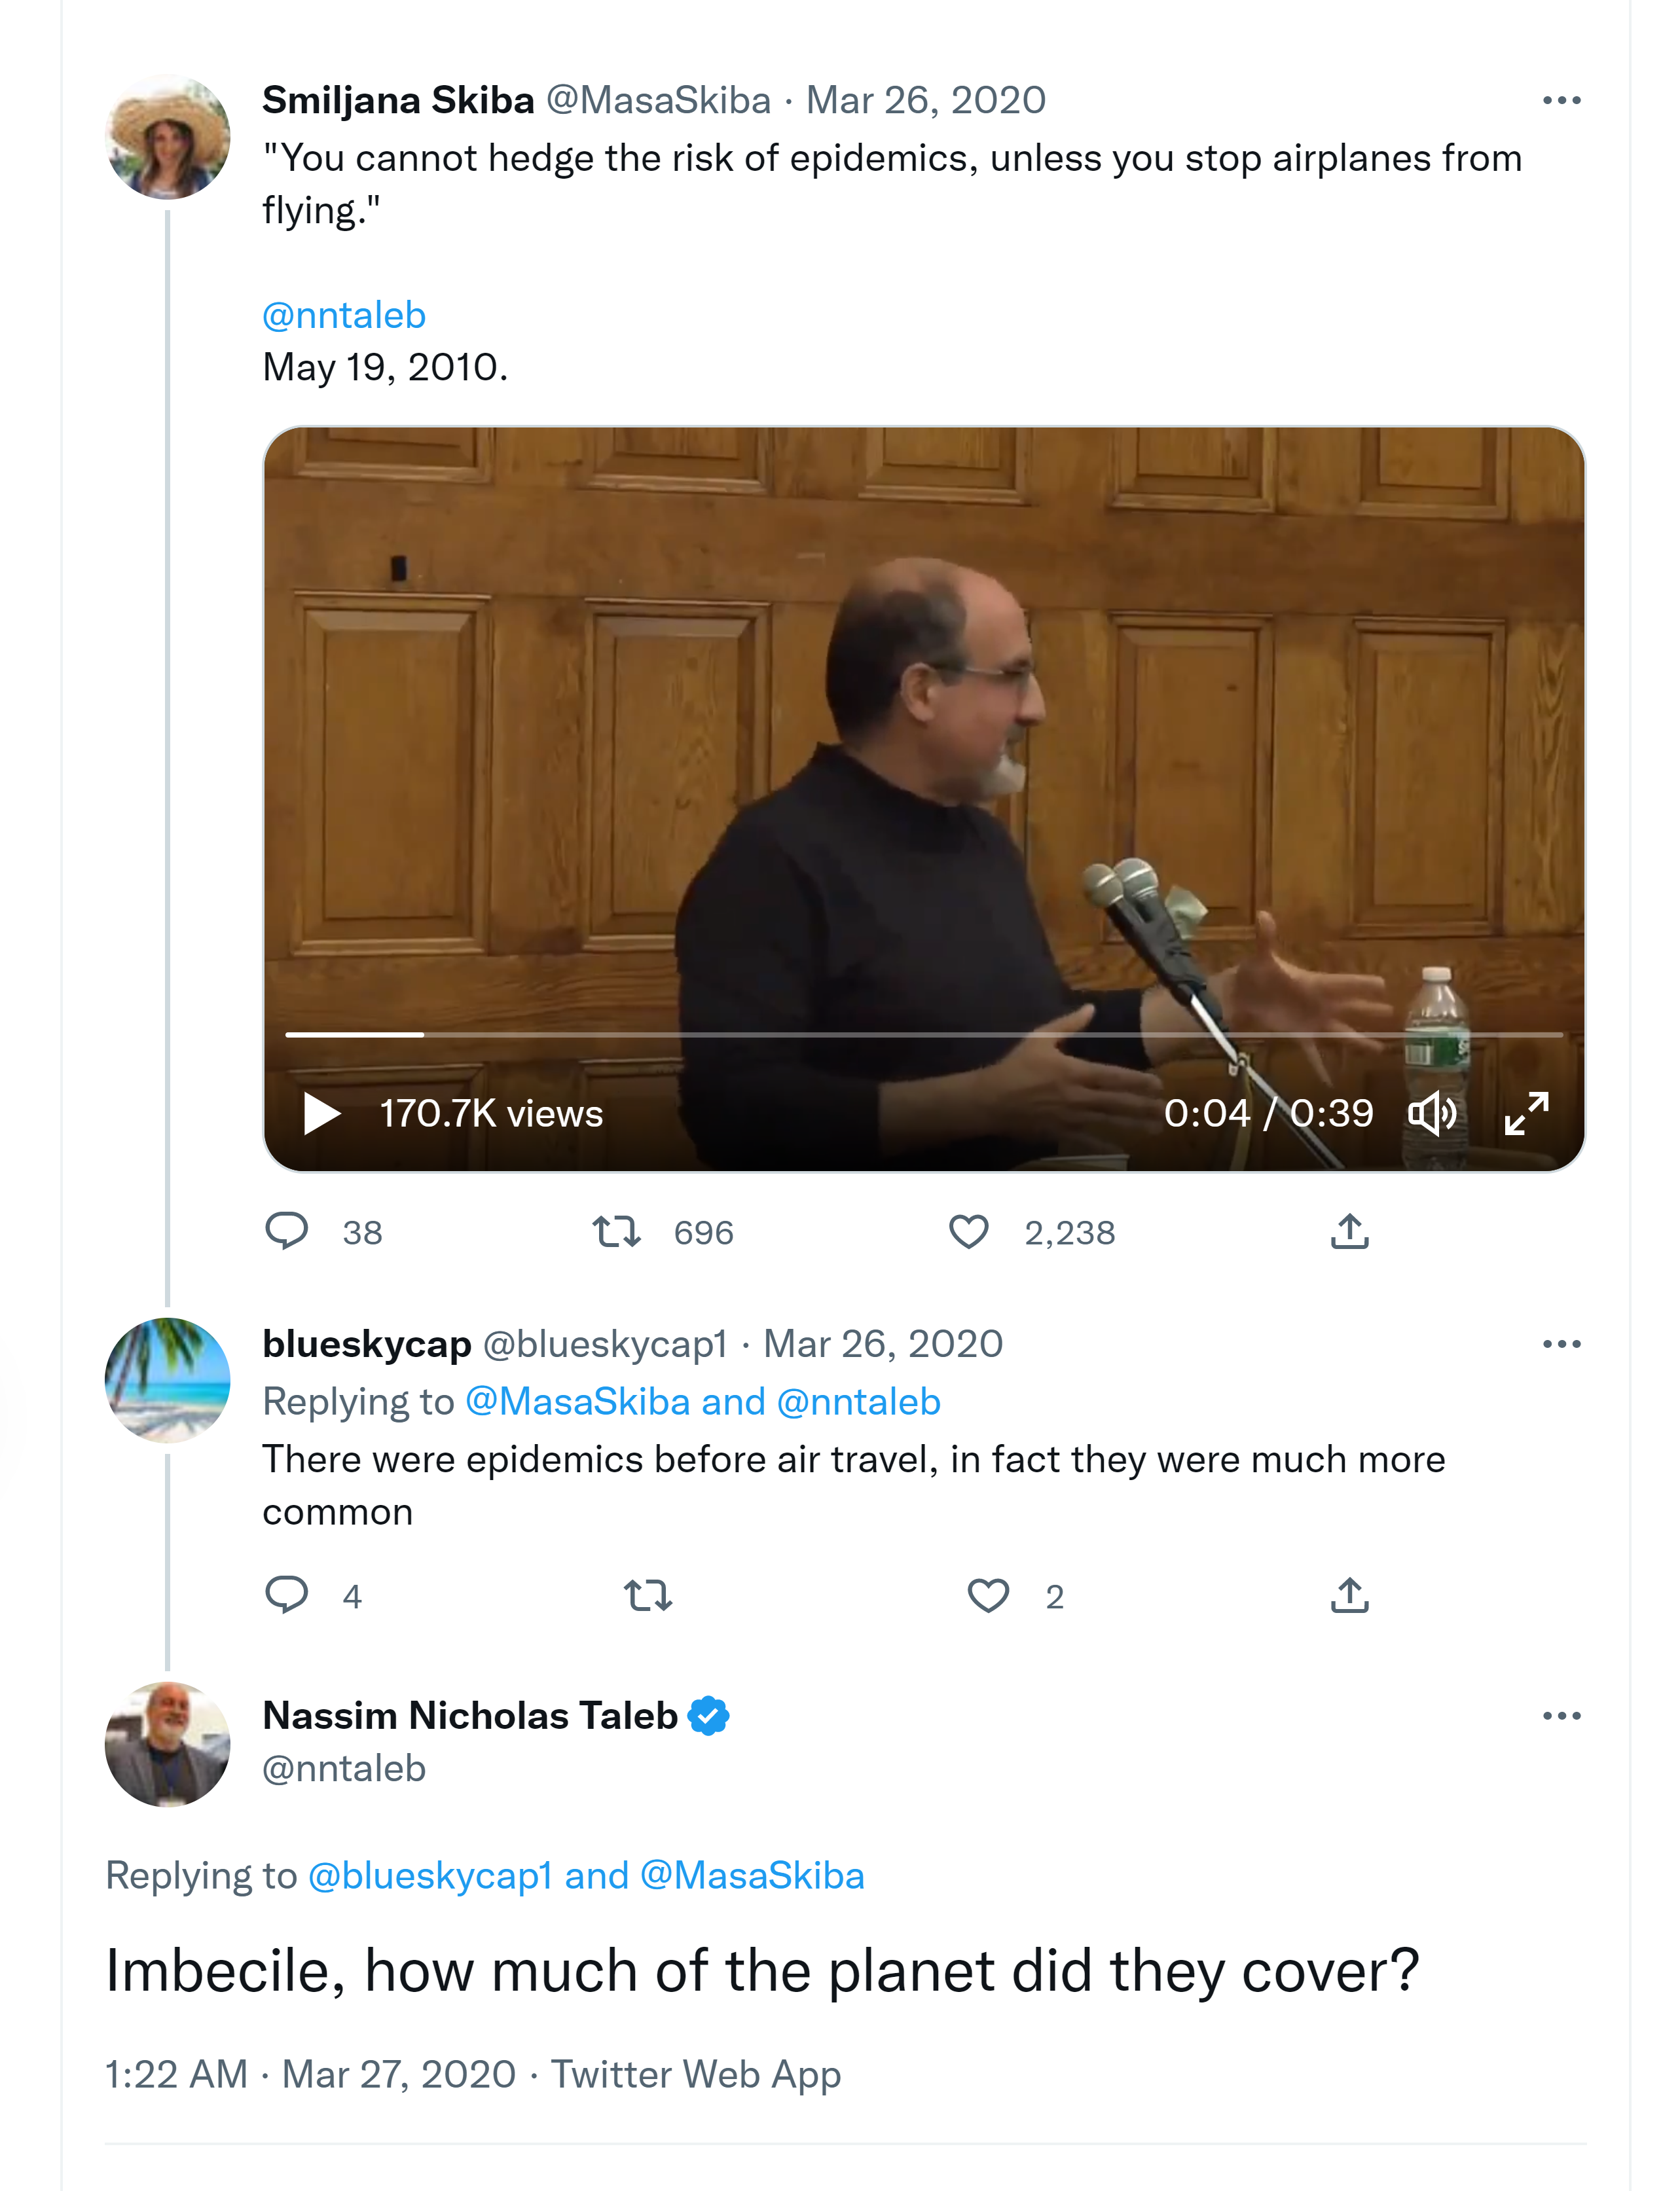
Task: Share blueskycap's reply
Action: 1349,1594
